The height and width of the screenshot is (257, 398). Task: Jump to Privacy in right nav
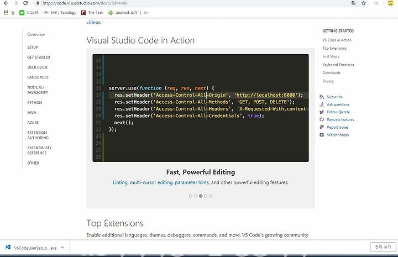coord(328,81)
